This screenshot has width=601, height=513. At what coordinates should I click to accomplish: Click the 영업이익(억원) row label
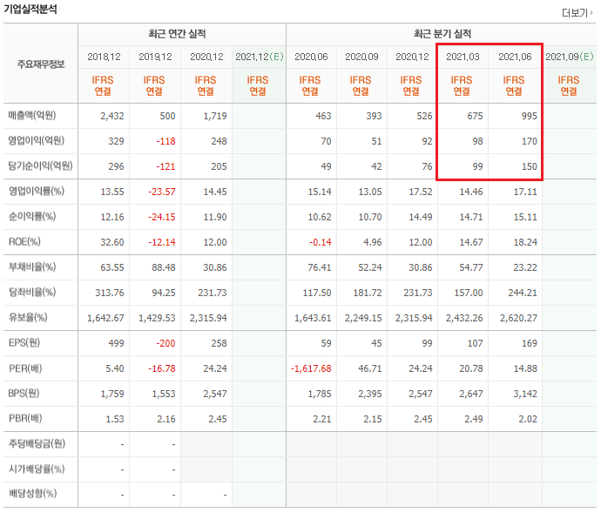36,140
